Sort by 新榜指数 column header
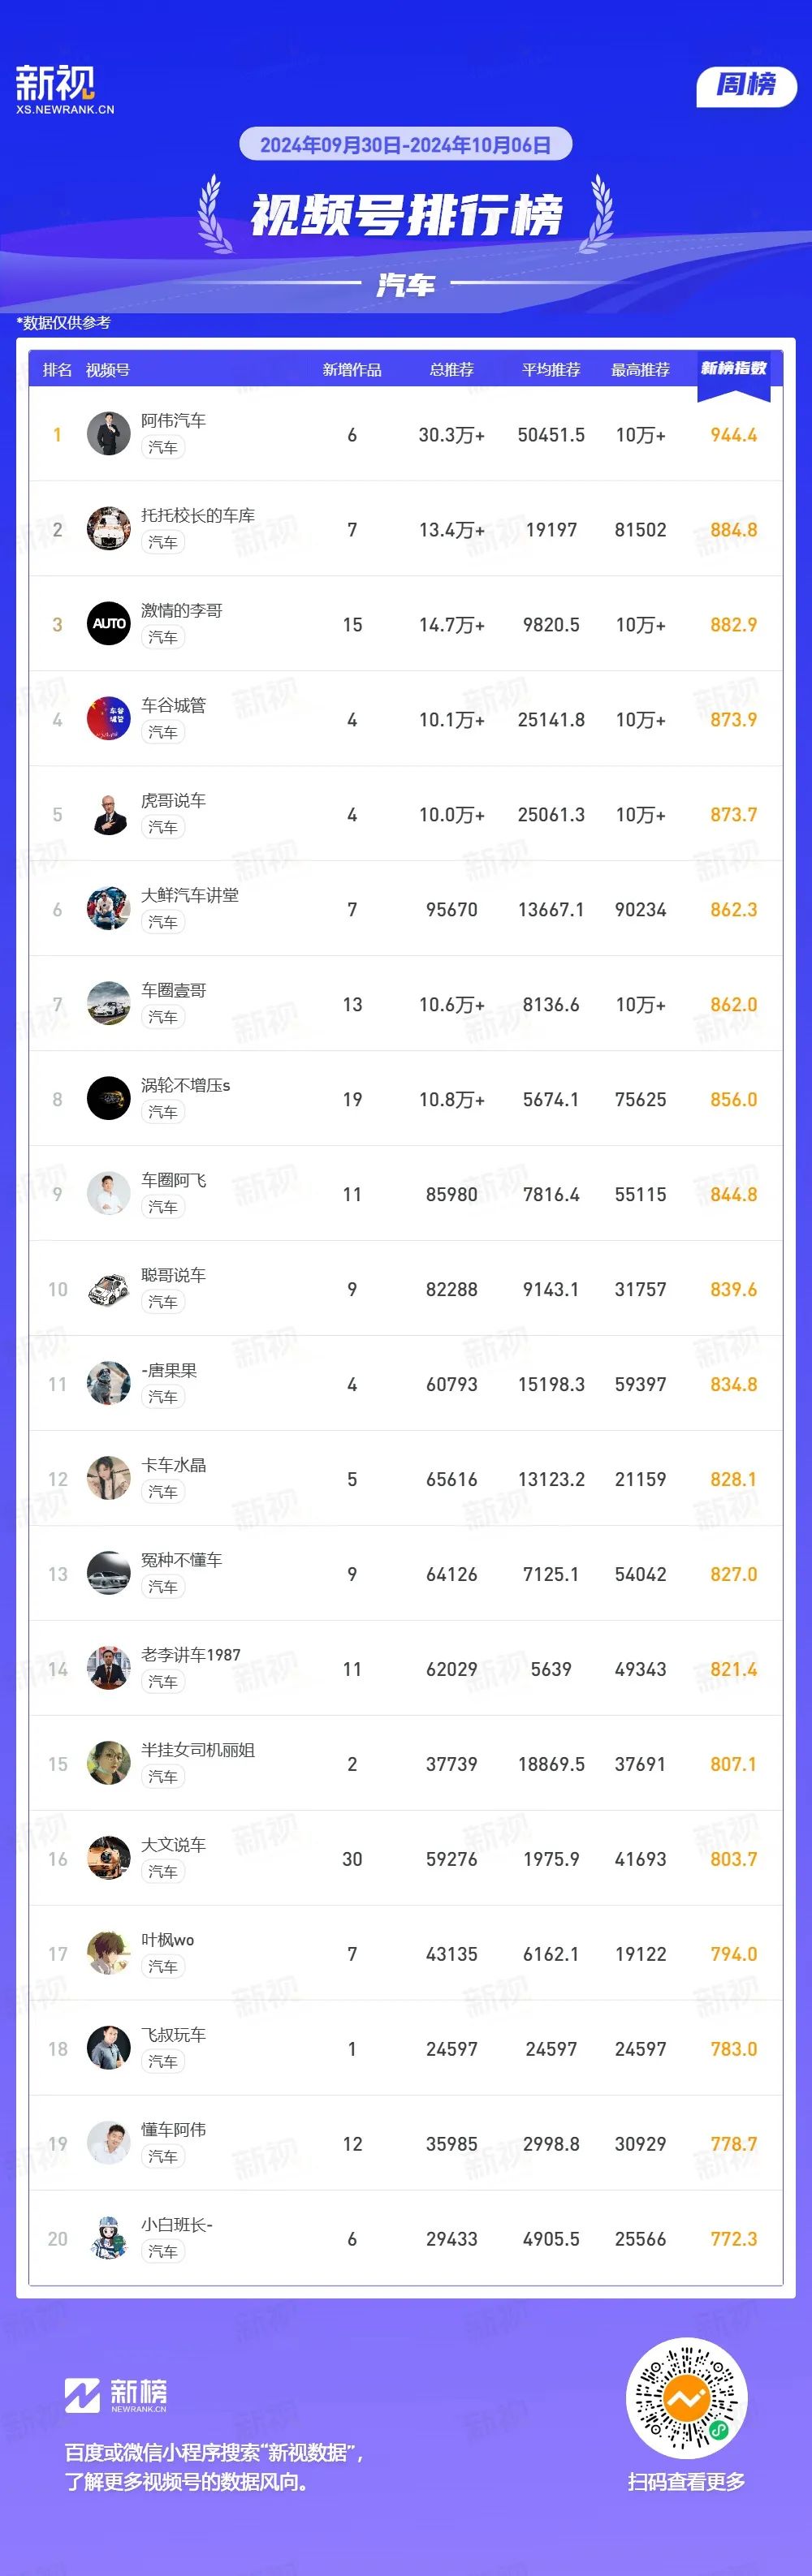 733,369
